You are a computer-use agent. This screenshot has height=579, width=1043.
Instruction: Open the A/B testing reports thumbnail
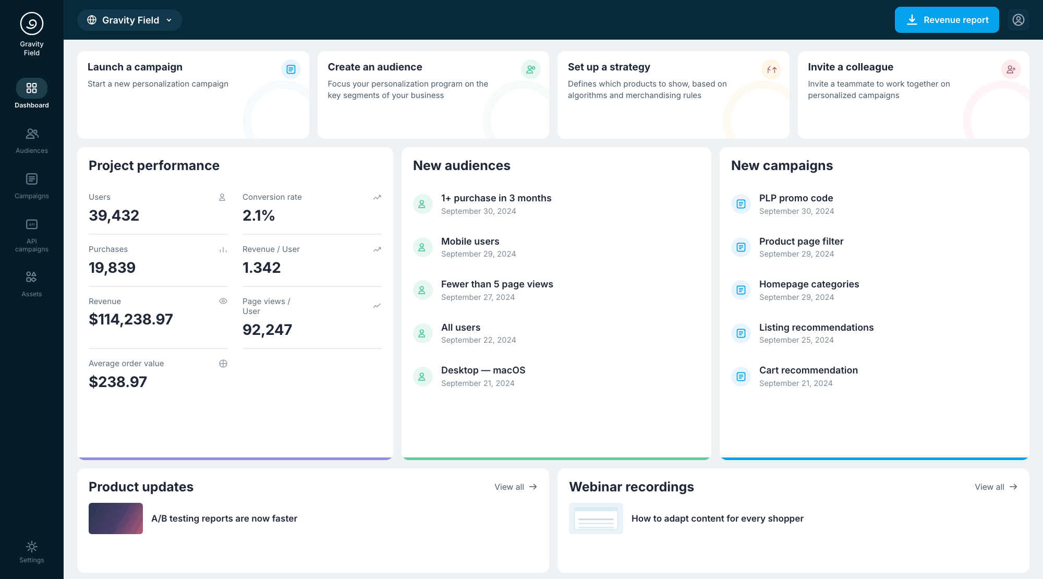[x=116, y=518]
